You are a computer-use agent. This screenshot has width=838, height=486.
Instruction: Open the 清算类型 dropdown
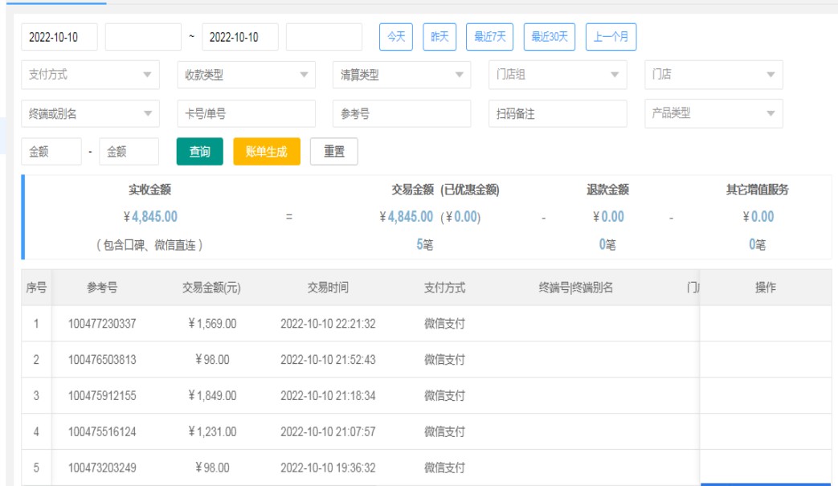click(402, 75)
